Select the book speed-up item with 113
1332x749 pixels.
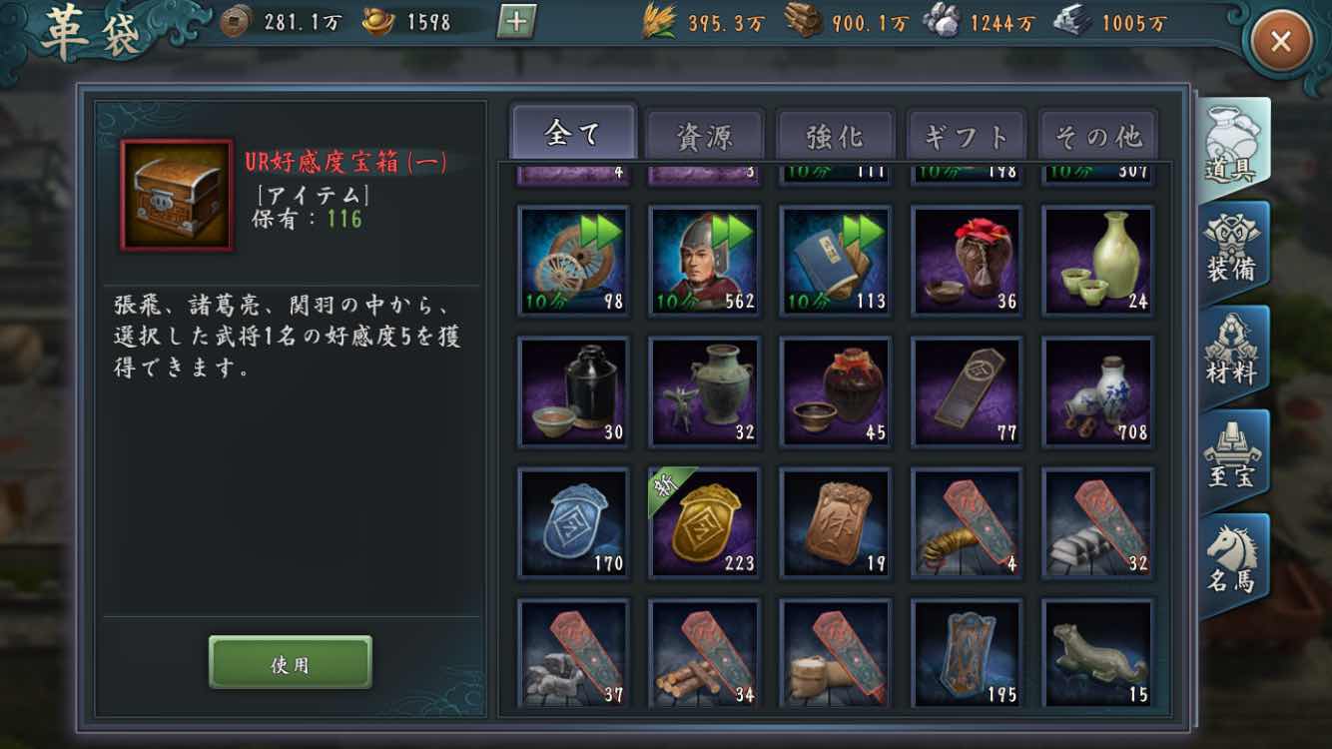tap(836, 261)
